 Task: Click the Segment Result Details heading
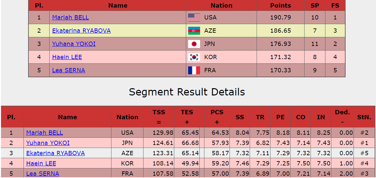click(x=187, y=92)
